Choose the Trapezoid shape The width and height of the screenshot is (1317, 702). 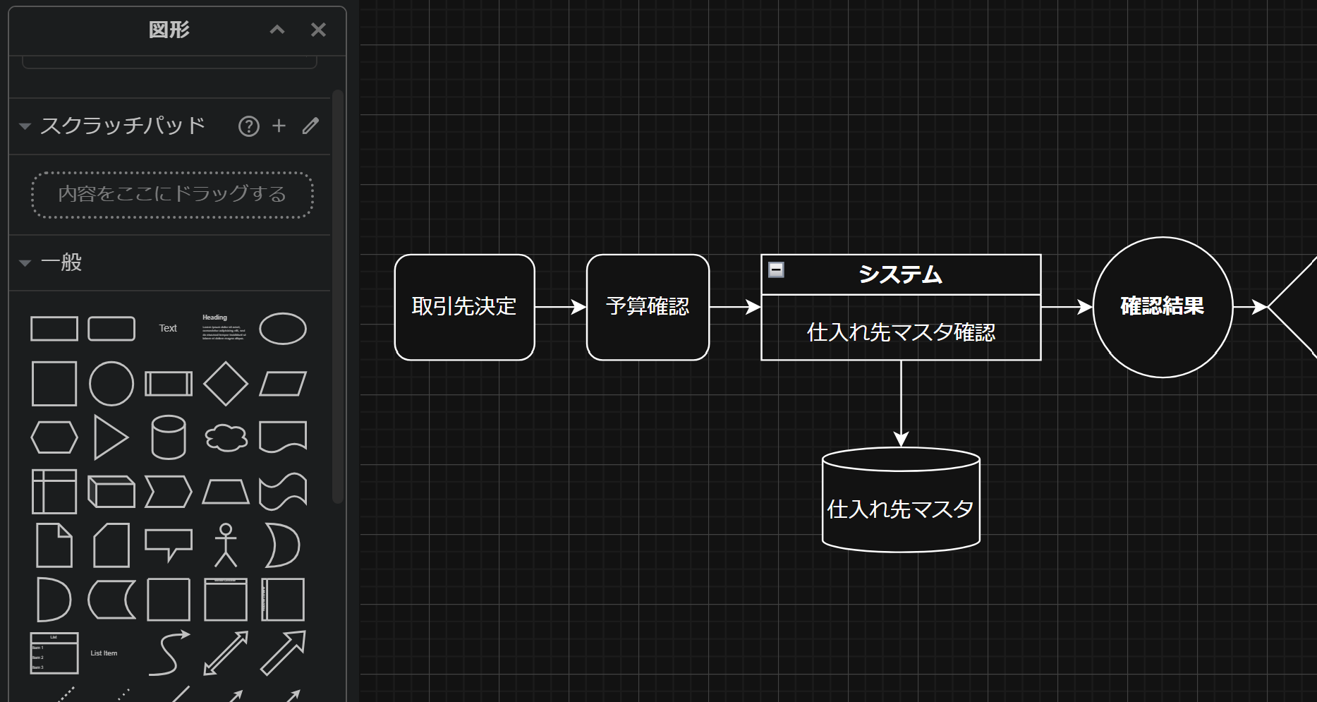coord(226,492)
